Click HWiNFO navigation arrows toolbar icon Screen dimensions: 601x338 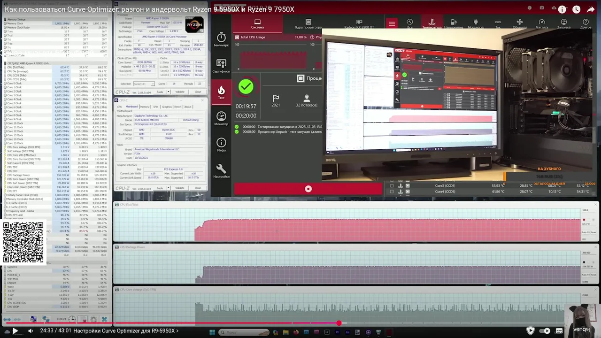tap(7, 319)
